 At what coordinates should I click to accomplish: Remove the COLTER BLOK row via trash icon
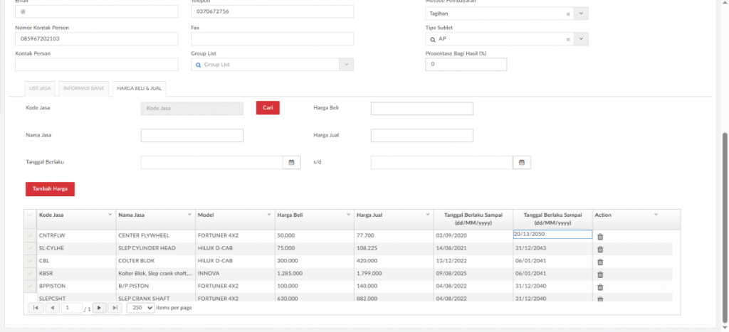pyautogui.click(x=599, y=262)
